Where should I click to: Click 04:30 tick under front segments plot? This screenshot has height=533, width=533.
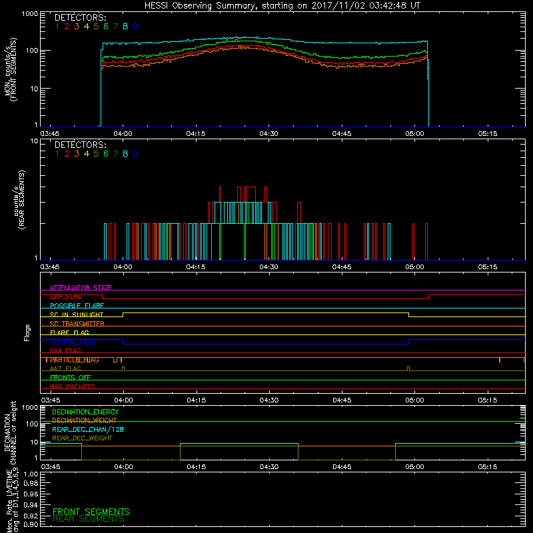pyautogui.click(x=268, y=134)
